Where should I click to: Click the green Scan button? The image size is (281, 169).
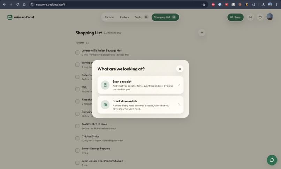(235, 17)
